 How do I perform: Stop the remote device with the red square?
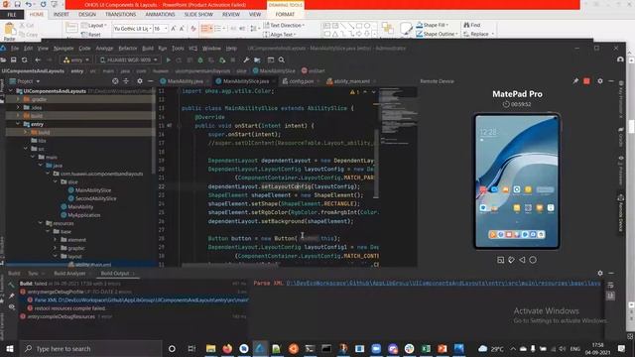point(586,81)
